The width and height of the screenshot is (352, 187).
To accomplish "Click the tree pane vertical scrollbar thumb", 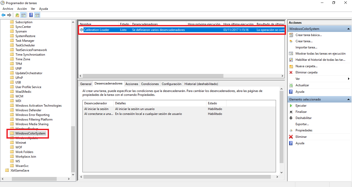I will [73, 149].
